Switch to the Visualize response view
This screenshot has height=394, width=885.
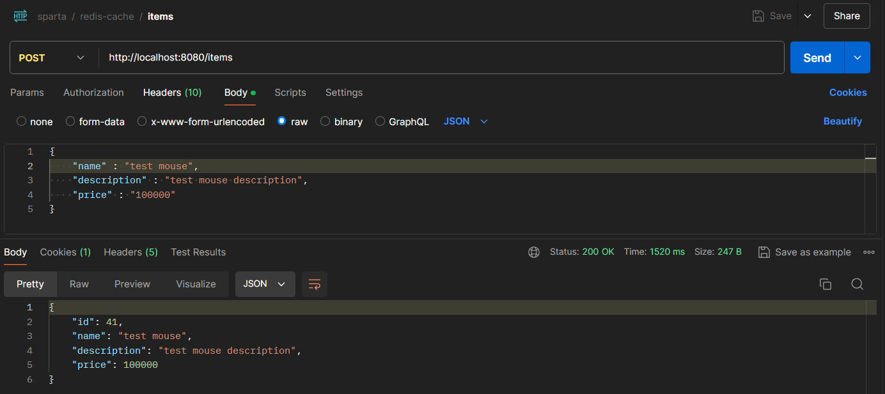pyautogui.click(x=196, y=284)
